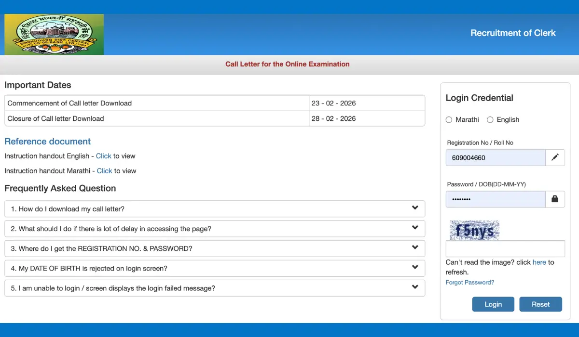Open FAQ on where to get Registration No & Password
The height and width of the screenshot is (337, 579).
coord(214,248)
